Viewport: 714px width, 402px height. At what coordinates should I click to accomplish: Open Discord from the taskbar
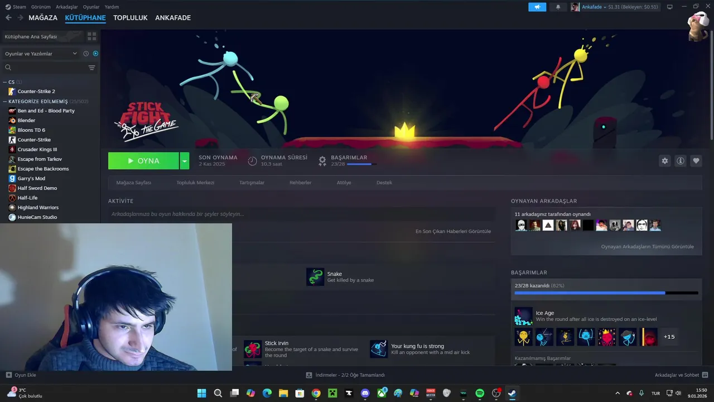click(365, 393)
